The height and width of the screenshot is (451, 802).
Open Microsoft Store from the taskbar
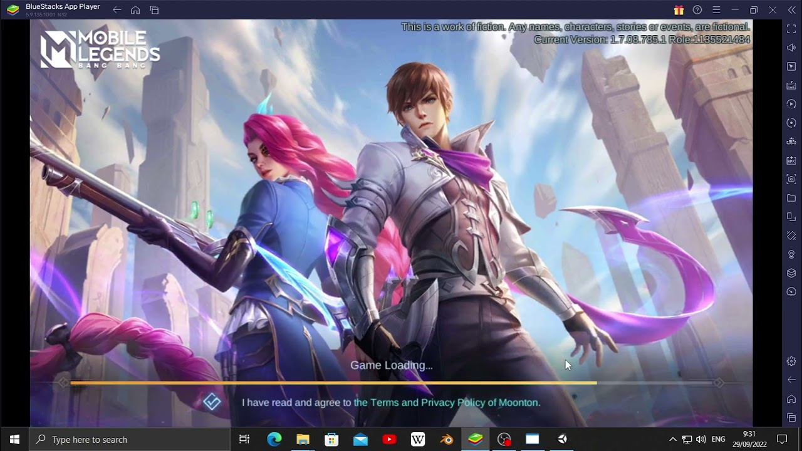coord(331,439)
